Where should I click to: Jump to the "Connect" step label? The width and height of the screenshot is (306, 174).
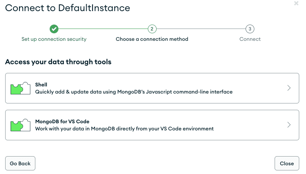click(250, 39)
